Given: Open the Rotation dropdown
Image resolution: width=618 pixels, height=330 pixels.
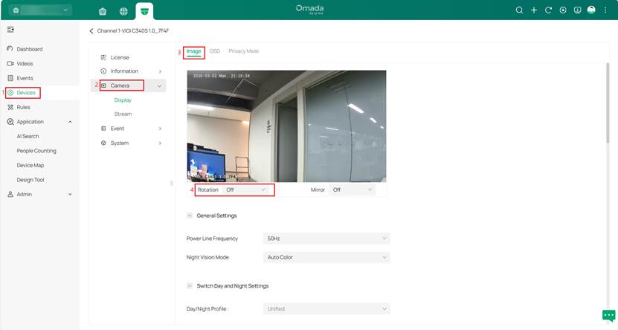Looking at the screenshot, I should tap(245, 190).
